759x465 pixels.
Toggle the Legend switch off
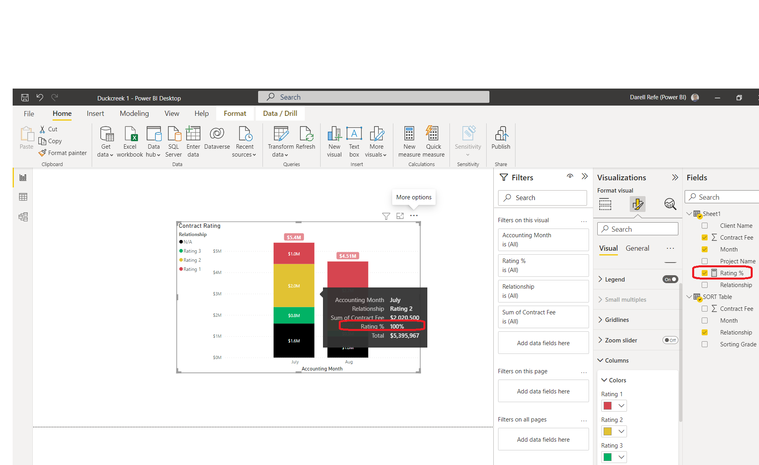click(670, 279)
